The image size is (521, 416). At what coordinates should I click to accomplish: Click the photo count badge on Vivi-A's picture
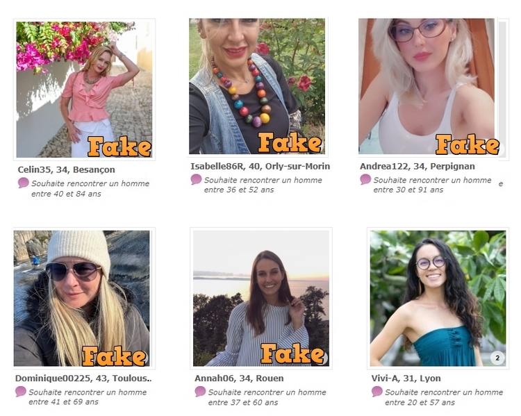click(x=497, y=358)
